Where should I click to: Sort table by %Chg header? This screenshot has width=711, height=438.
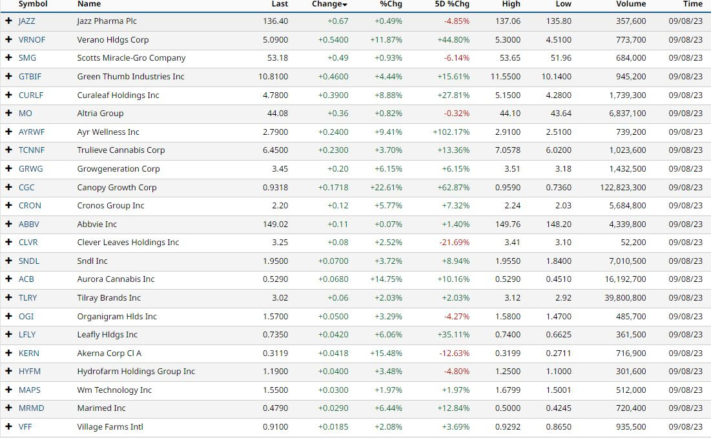(391, 4)
